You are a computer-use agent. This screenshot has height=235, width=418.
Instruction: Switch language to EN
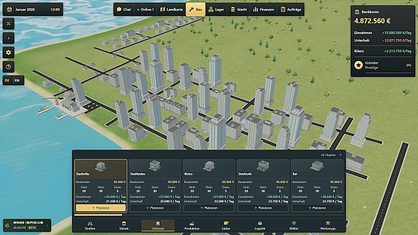[x=17, y=80]
